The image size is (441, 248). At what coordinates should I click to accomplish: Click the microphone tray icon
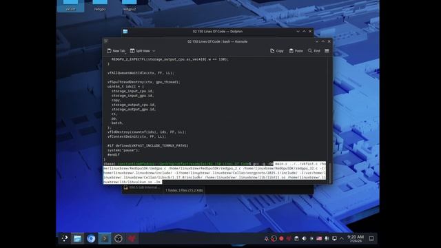point(327,238)
